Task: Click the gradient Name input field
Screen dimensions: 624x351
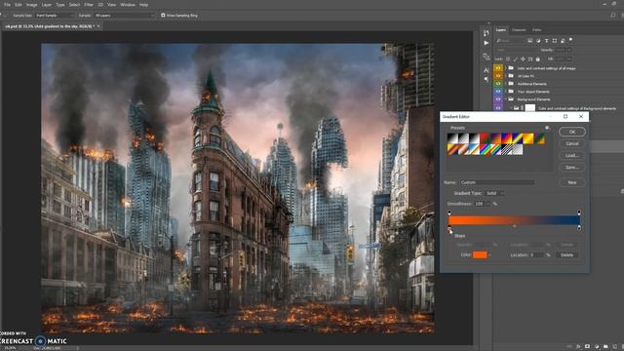Action: click(x=497, y=182)
